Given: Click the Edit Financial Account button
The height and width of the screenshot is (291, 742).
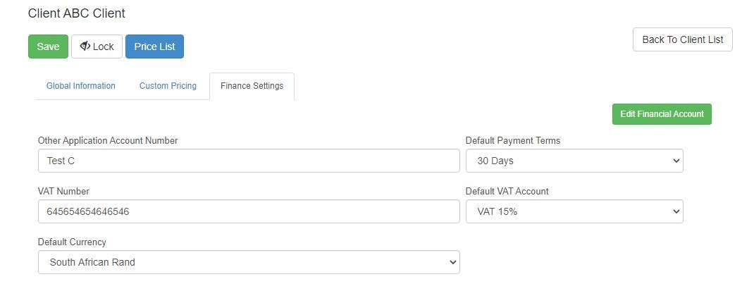Looking at the screenshot, I should [x=662, y=114].
